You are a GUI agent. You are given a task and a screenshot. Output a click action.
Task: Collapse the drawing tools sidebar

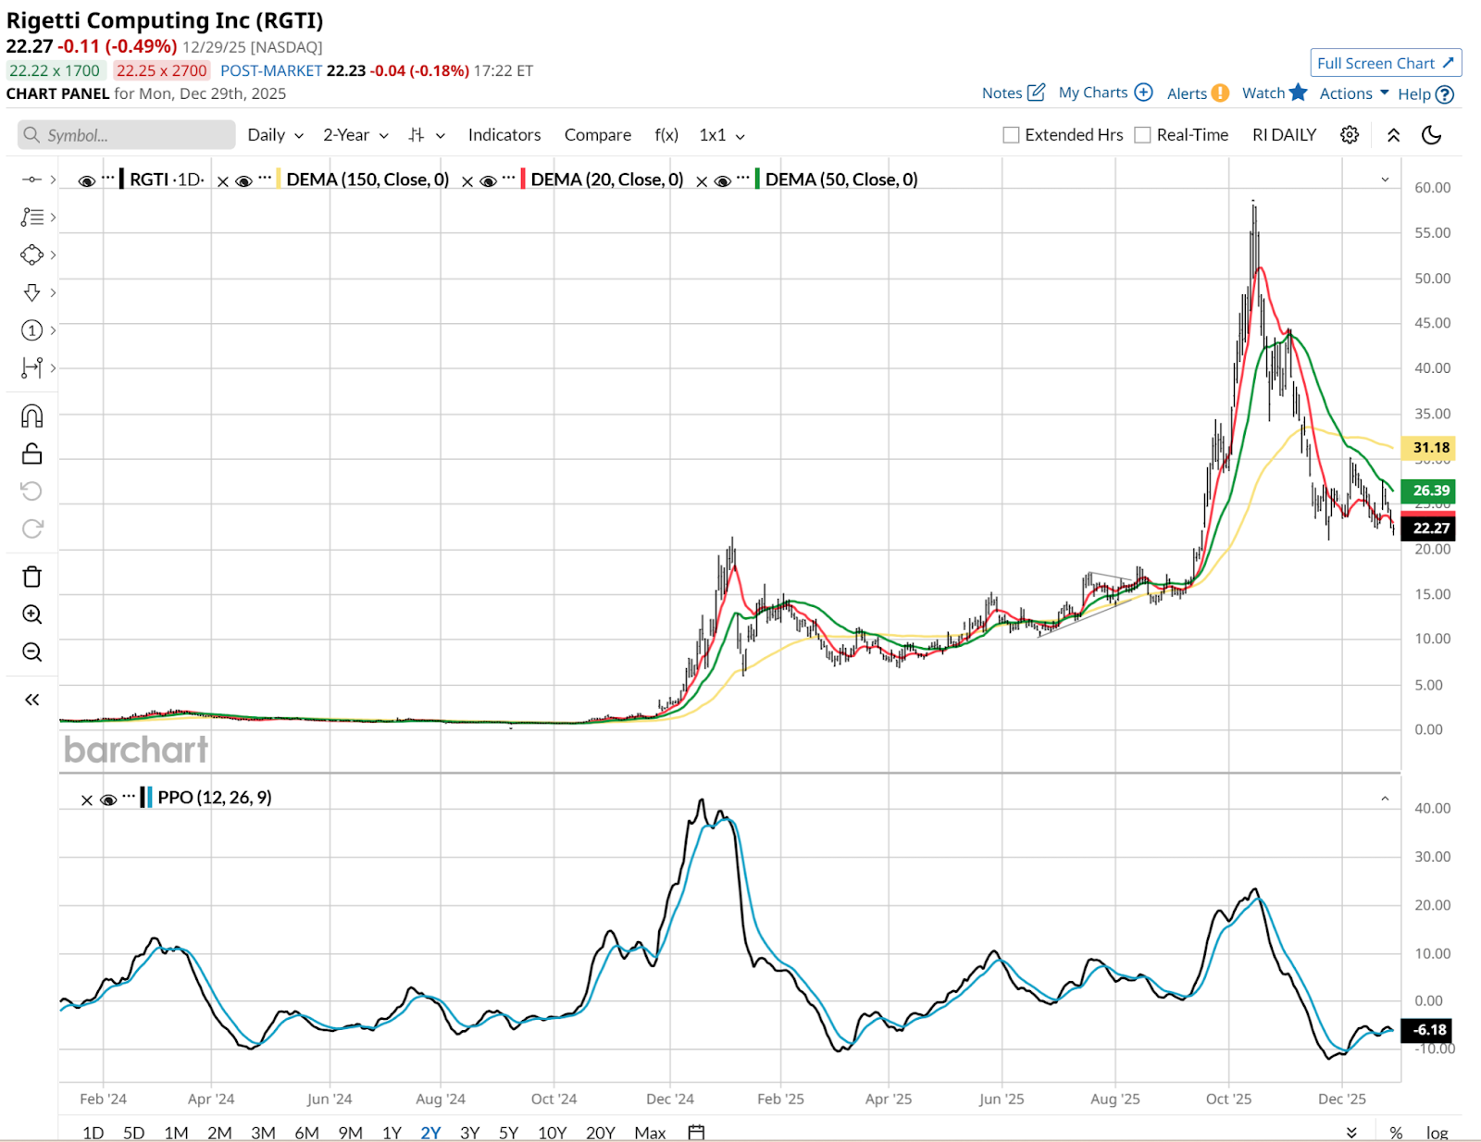[x=31, y=700]
